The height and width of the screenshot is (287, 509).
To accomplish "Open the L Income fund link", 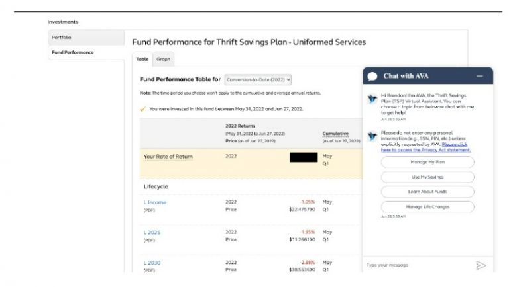I will (x=155, y=202).
